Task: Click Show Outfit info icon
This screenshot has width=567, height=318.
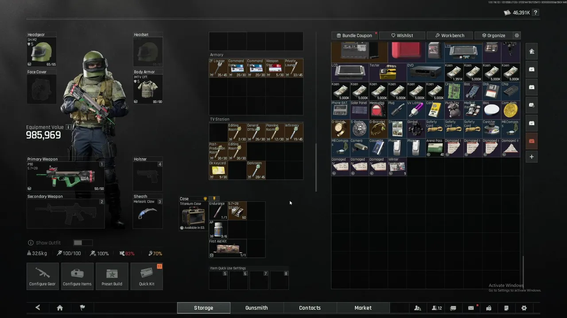Action: [31, 243]
